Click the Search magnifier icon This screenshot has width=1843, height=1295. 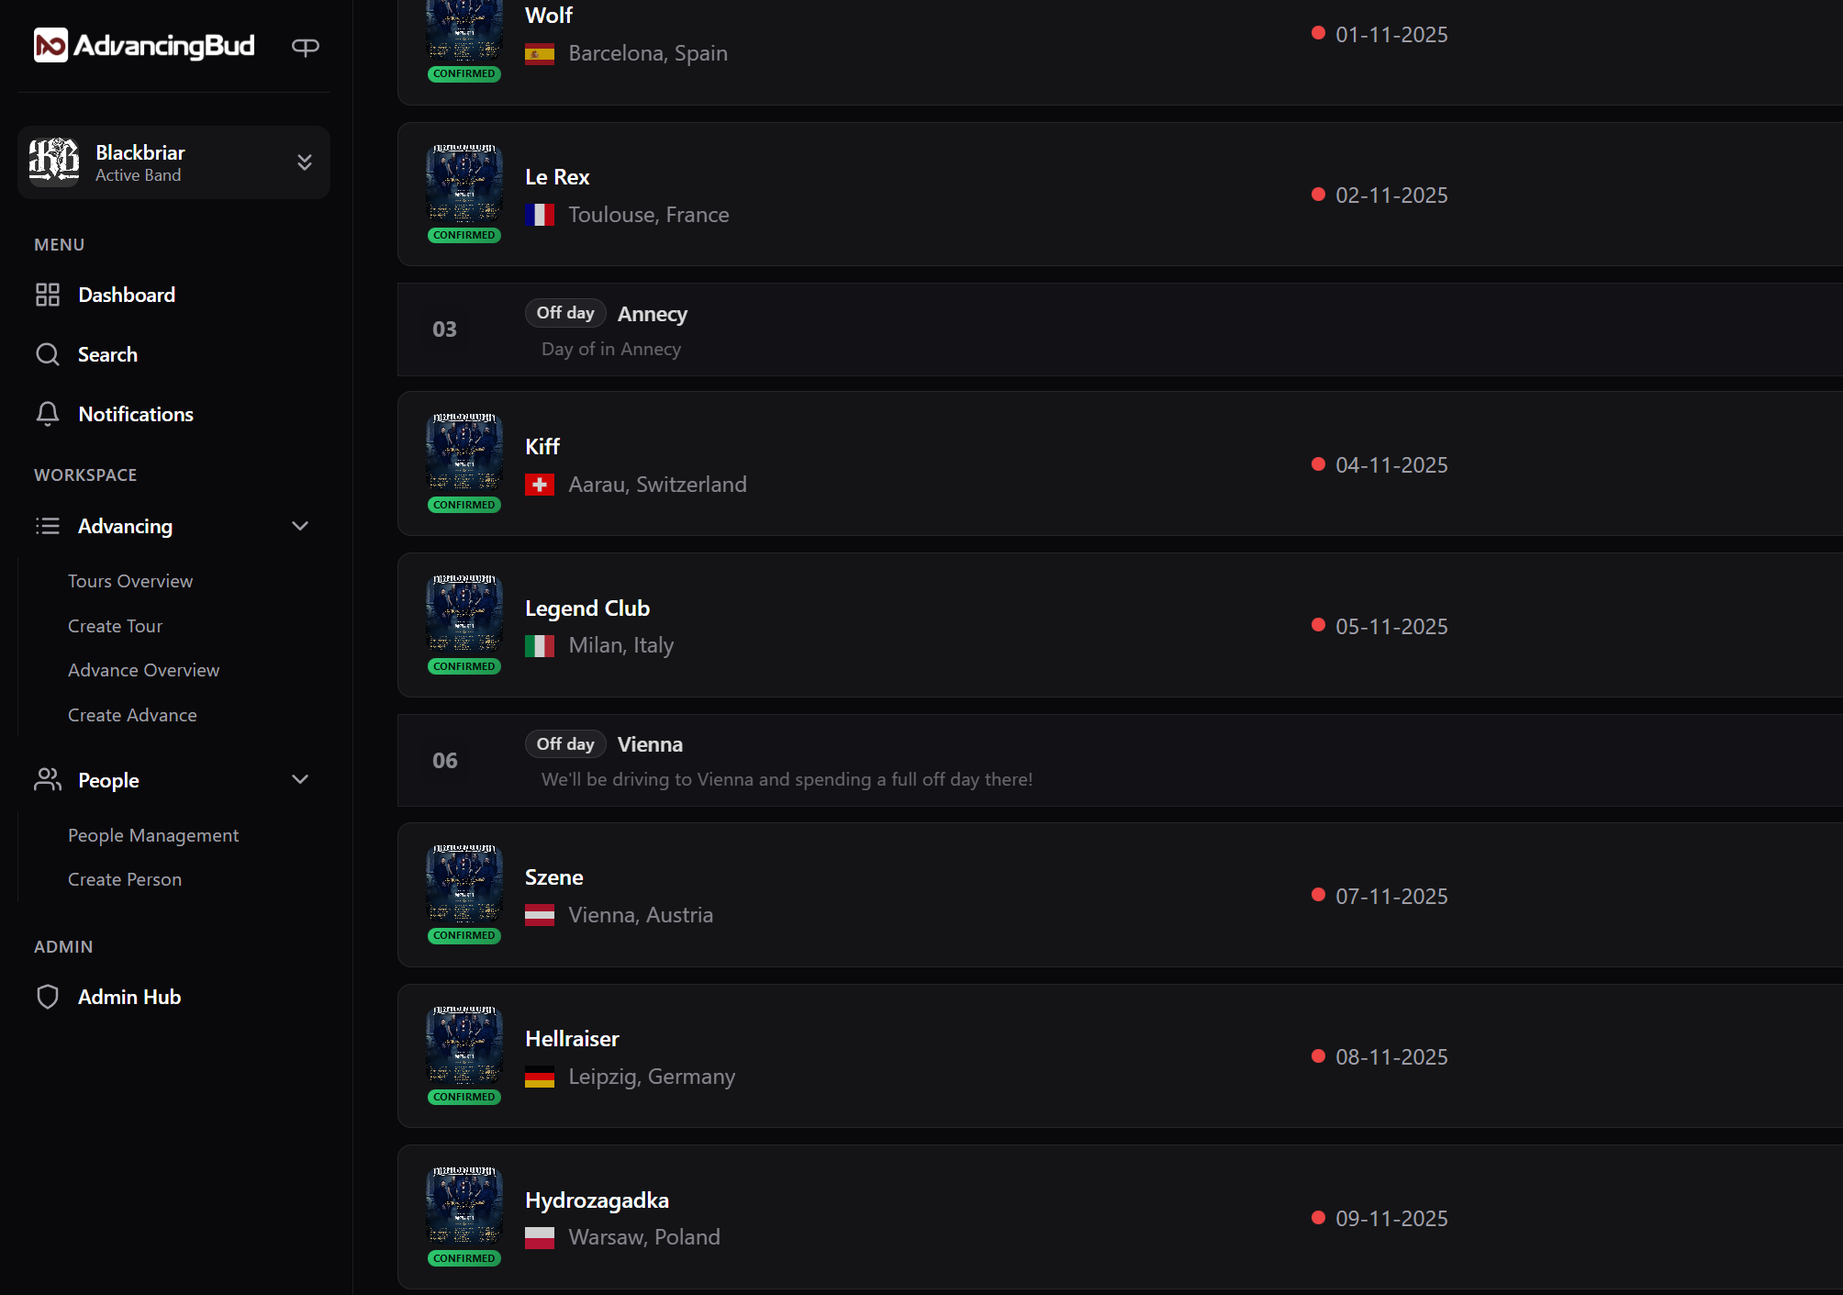(48, 354)
